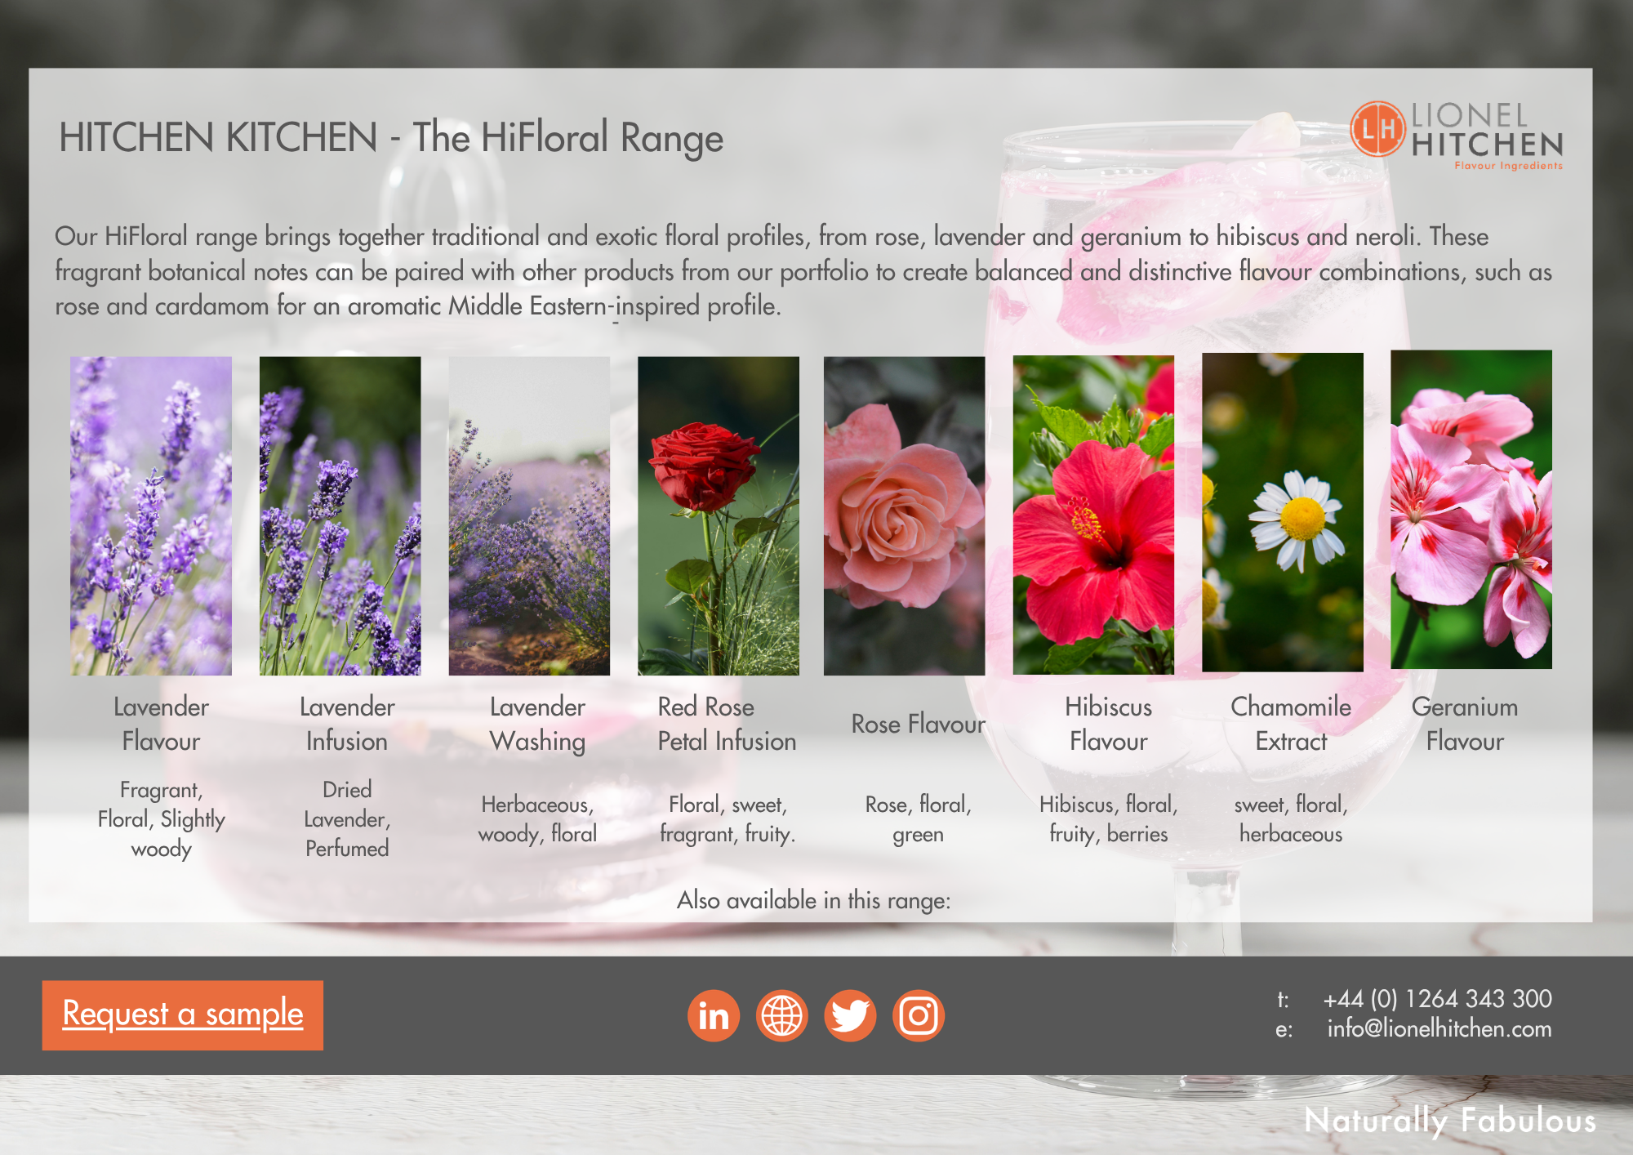
Task: Click the Chamomile Extract label
Action: click(1291, 724)
